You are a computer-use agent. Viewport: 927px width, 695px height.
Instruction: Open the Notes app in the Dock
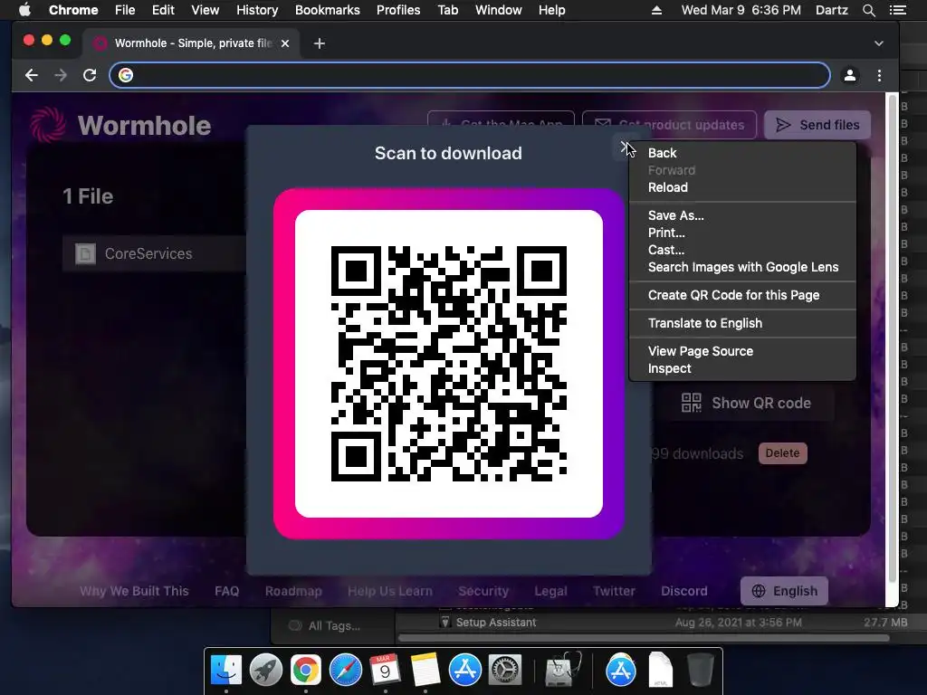(425, 671)
